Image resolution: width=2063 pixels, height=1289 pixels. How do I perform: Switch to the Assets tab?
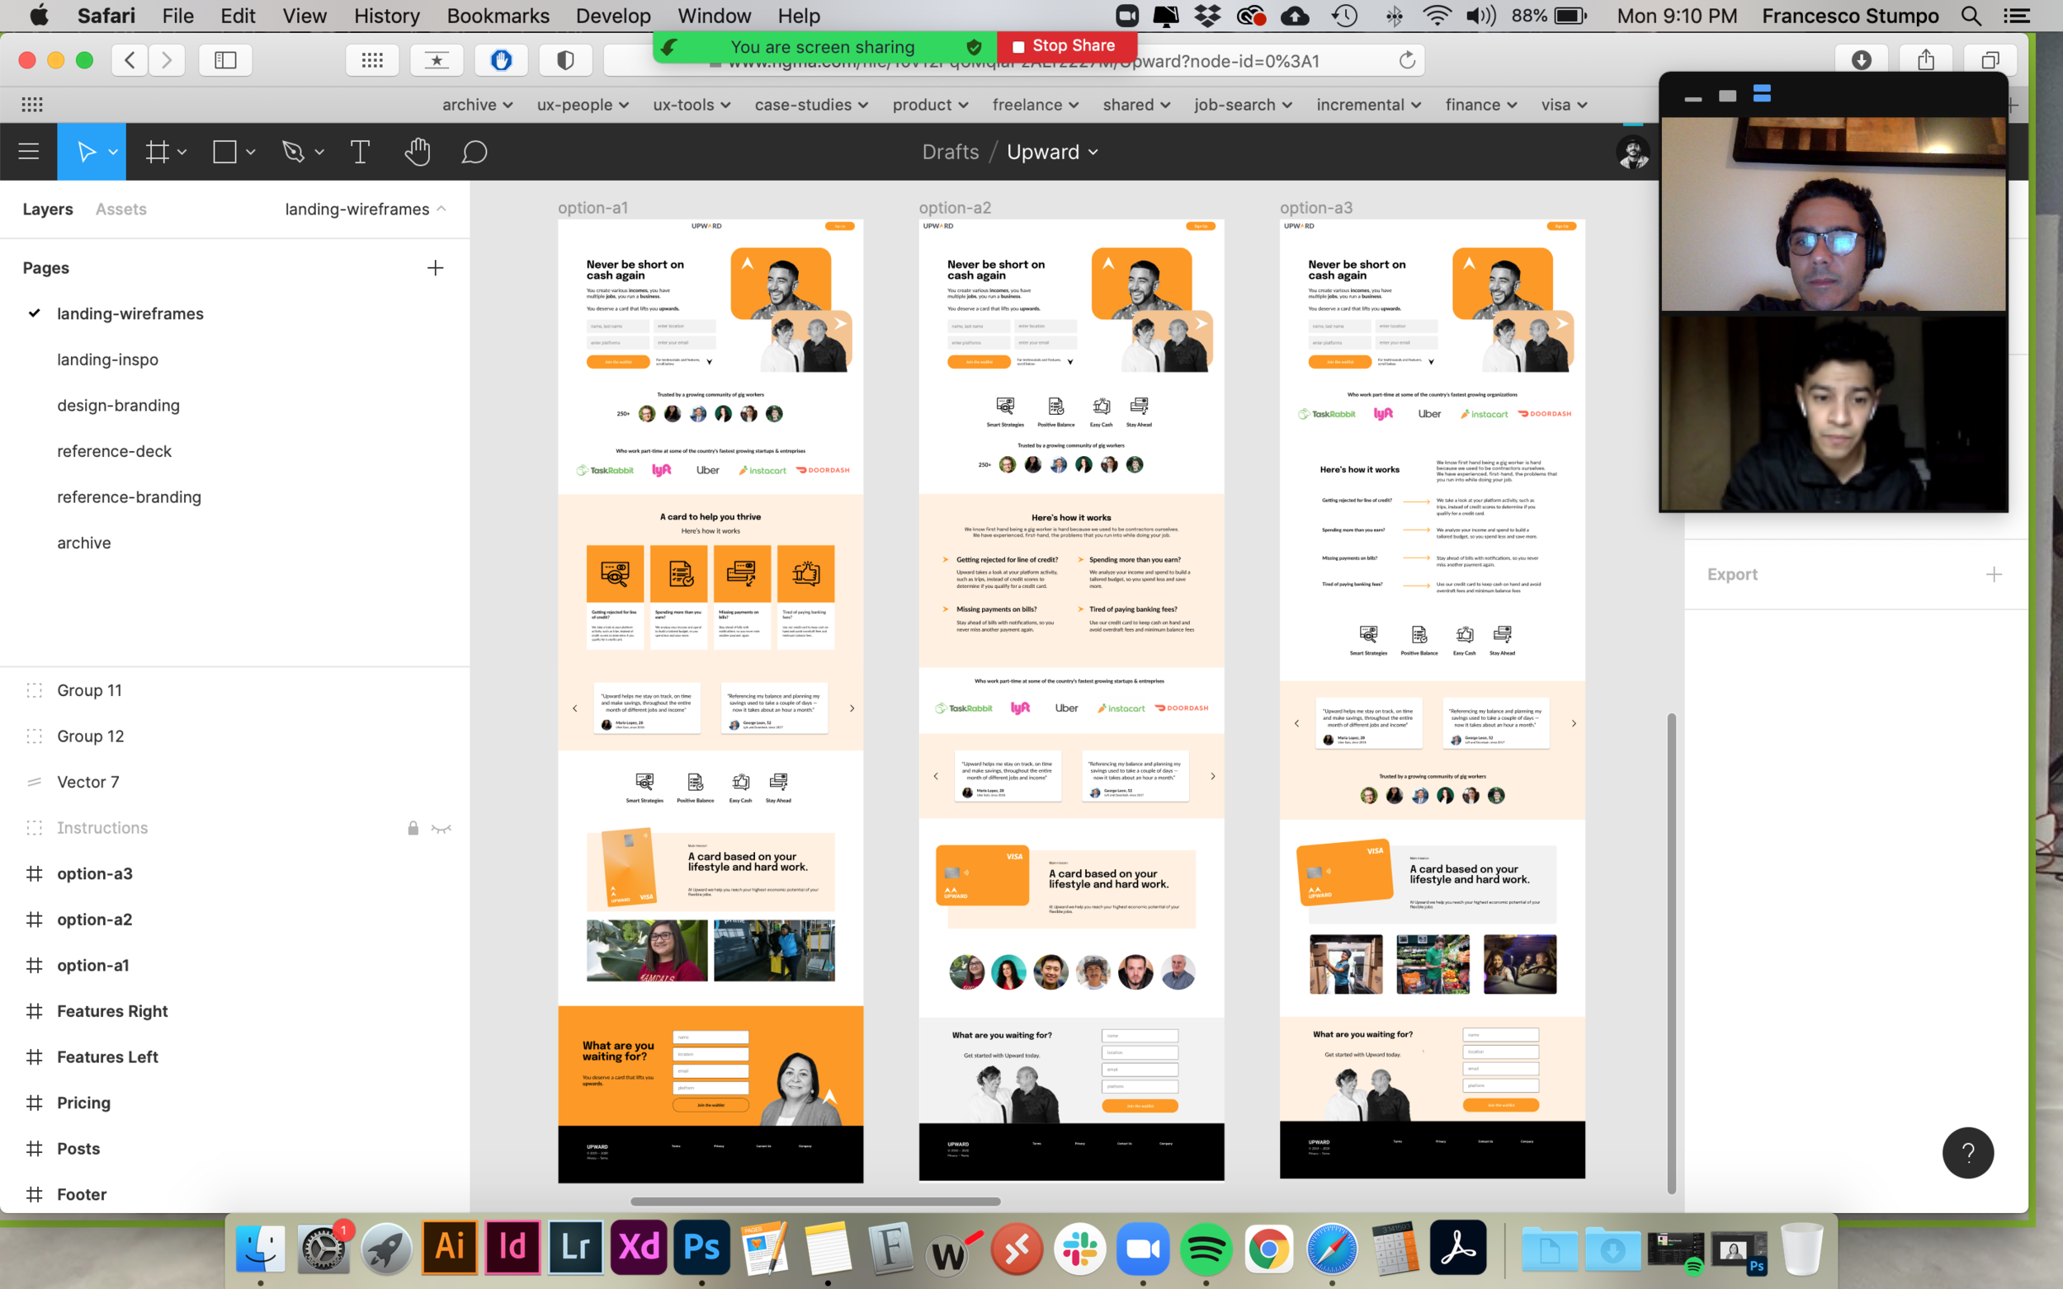tap(120, 209)
